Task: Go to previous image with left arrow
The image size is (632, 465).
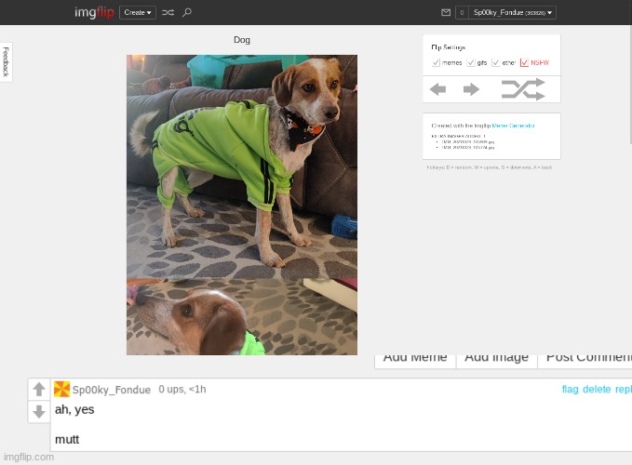Action: 437,89
